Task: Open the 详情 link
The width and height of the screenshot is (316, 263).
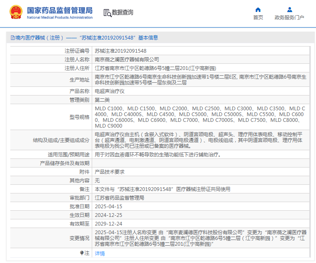Action: pos(100,253)
